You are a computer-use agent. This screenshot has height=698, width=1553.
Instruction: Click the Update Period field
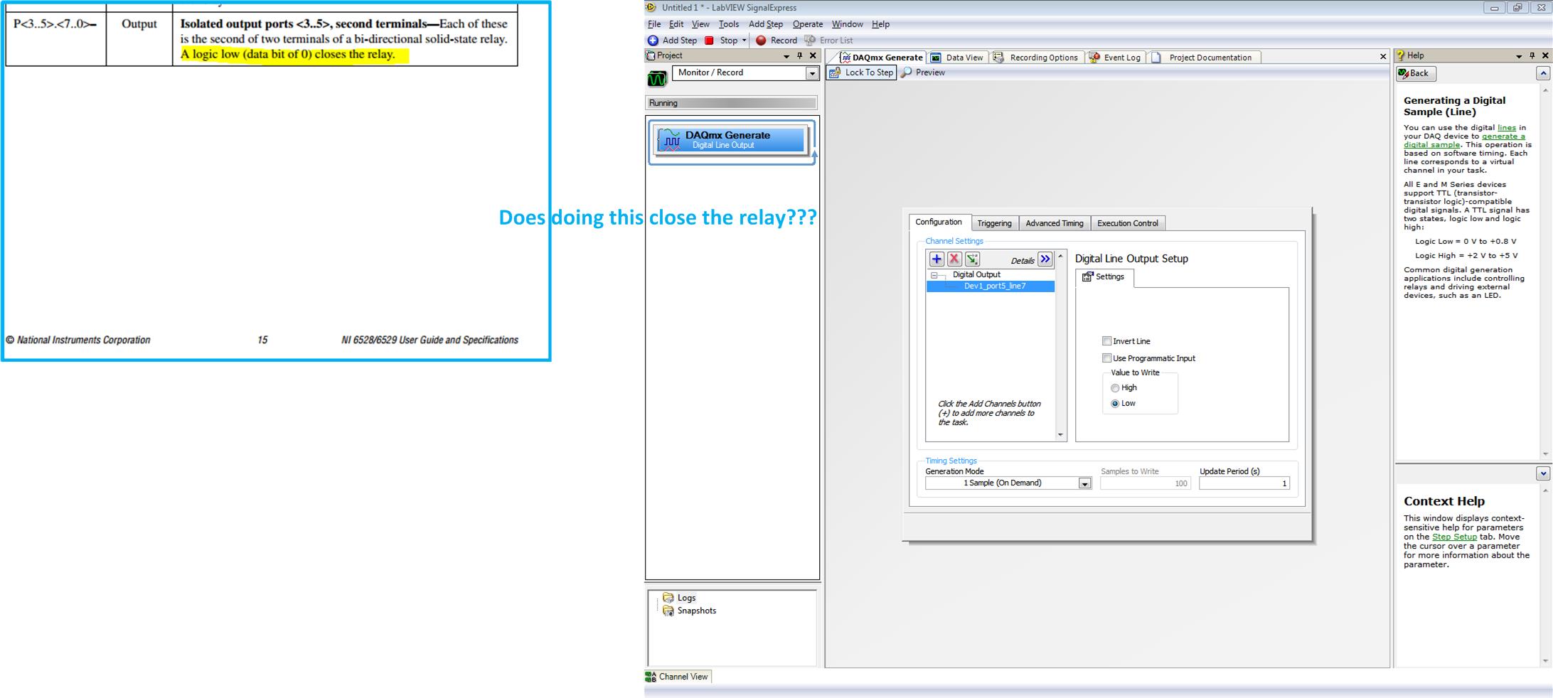(1244, 483)
